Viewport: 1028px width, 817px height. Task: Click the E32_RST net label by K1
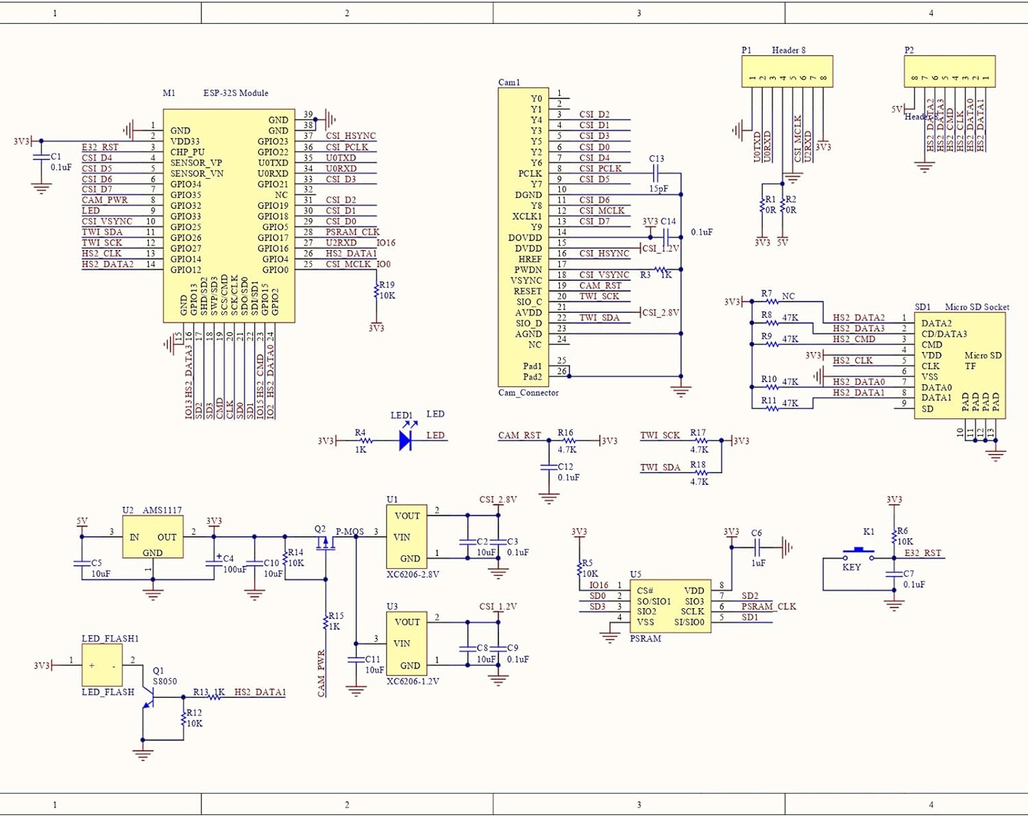point(922,553)
